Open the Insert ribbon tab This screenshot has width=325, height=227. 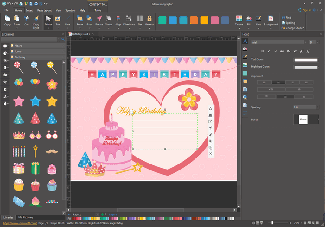[30, 10]
